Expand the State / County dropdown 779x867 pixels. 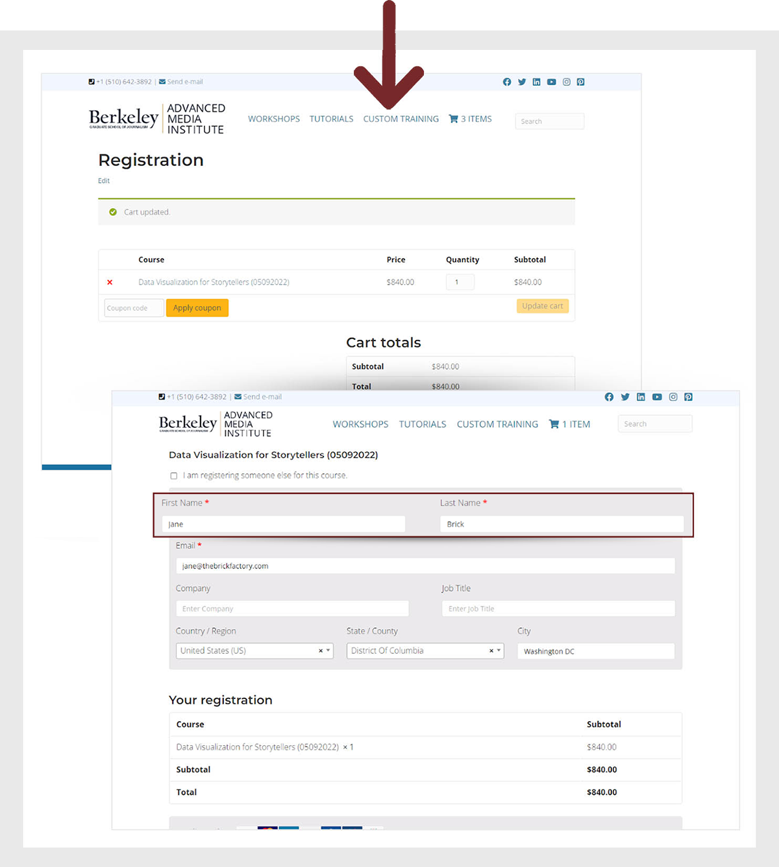coord(425,650)
